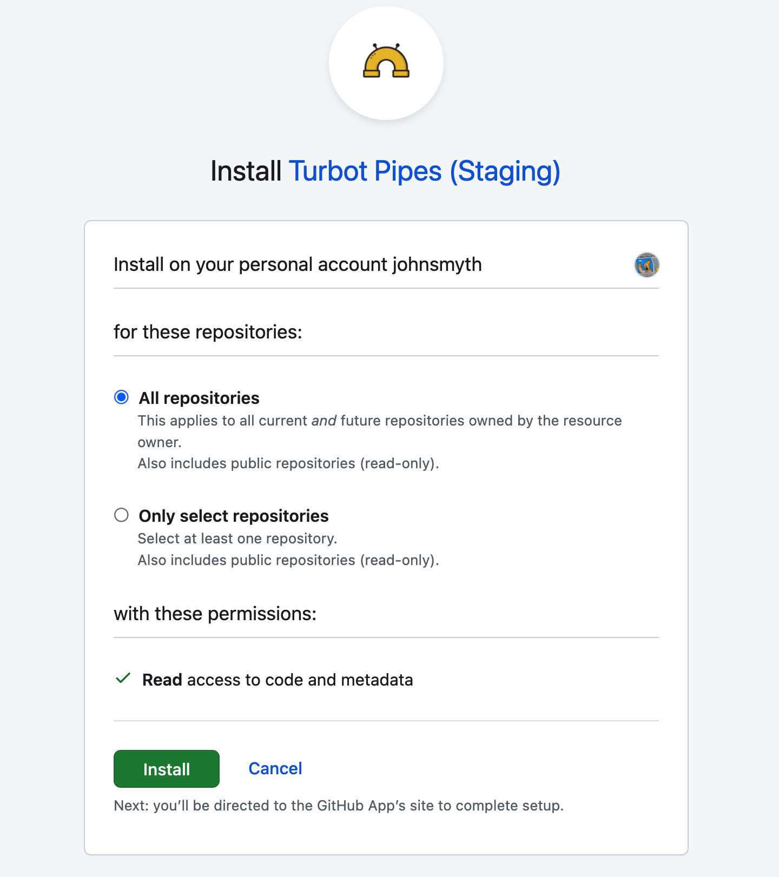Click the "for these repositories:" heading
This screenshot has width=779, height=877.
coord(208,332)
